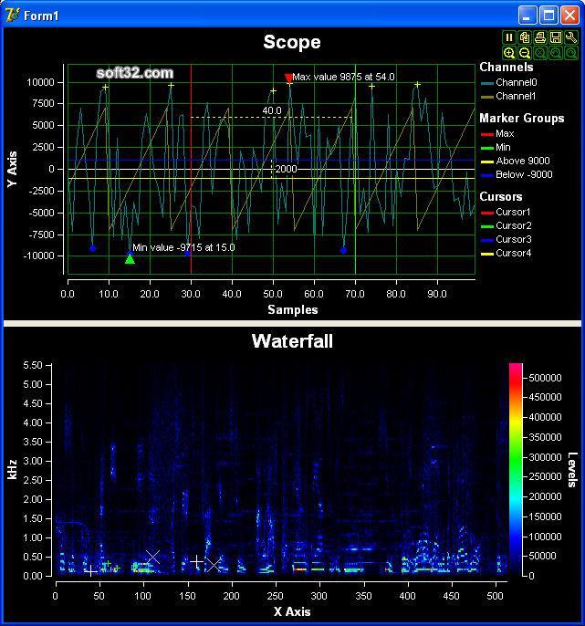Copy the scope plot to clipboard

click(x=524, y=37)
